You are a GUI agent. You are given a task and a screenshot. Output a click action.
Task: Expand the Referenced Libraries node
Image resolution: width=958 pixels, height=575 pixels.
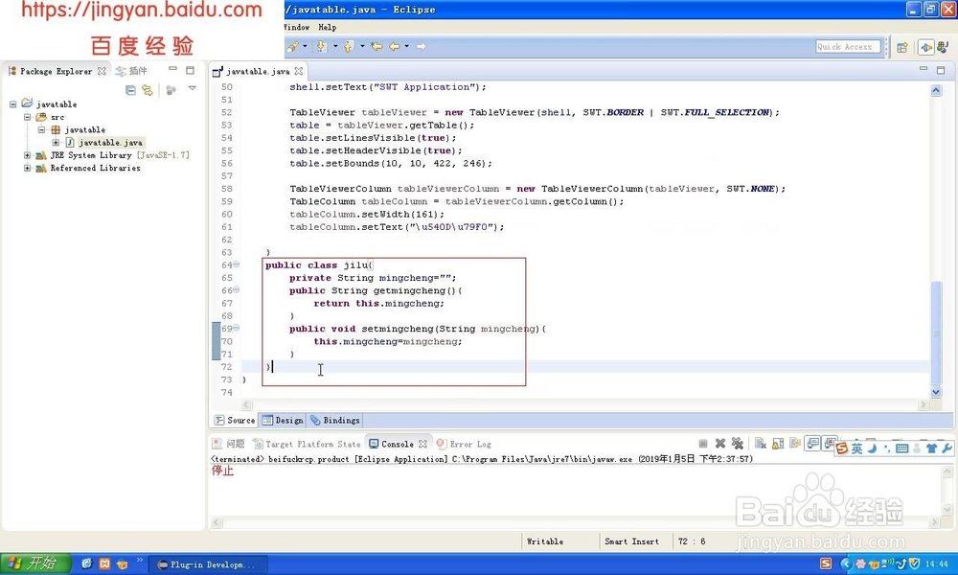[27, 169]
